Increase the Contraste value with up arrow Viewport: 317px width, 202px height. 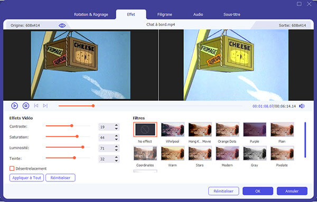click(x=116, y=125)
